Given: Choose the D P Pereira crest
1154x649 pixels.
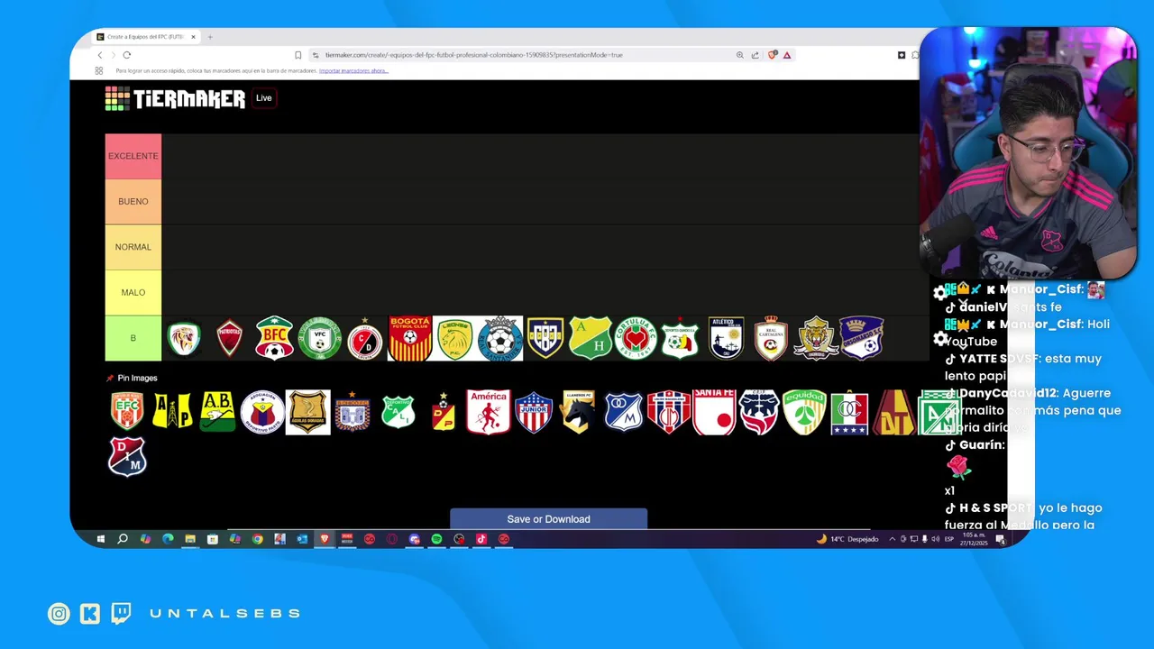Looking at the screenshot, I should [443, 412].
